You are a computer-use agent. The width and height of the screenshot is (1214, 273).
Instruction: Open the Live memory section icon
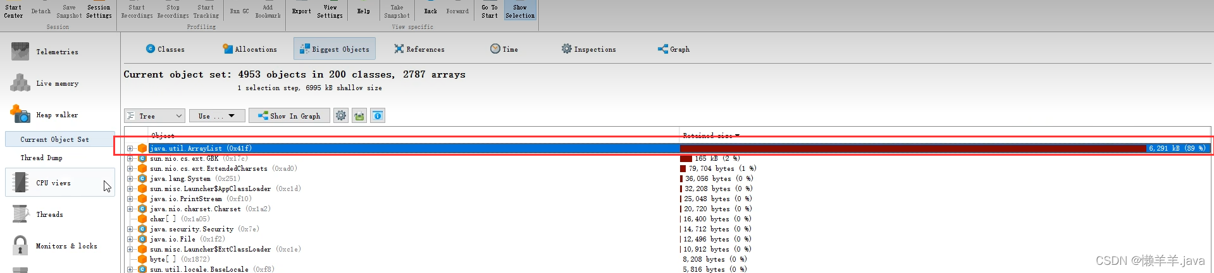[20, 83]
